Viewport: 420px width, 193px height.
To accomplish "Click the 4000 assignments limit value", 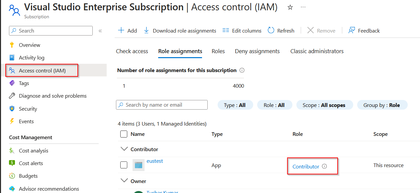I will (x=239, y=86).
